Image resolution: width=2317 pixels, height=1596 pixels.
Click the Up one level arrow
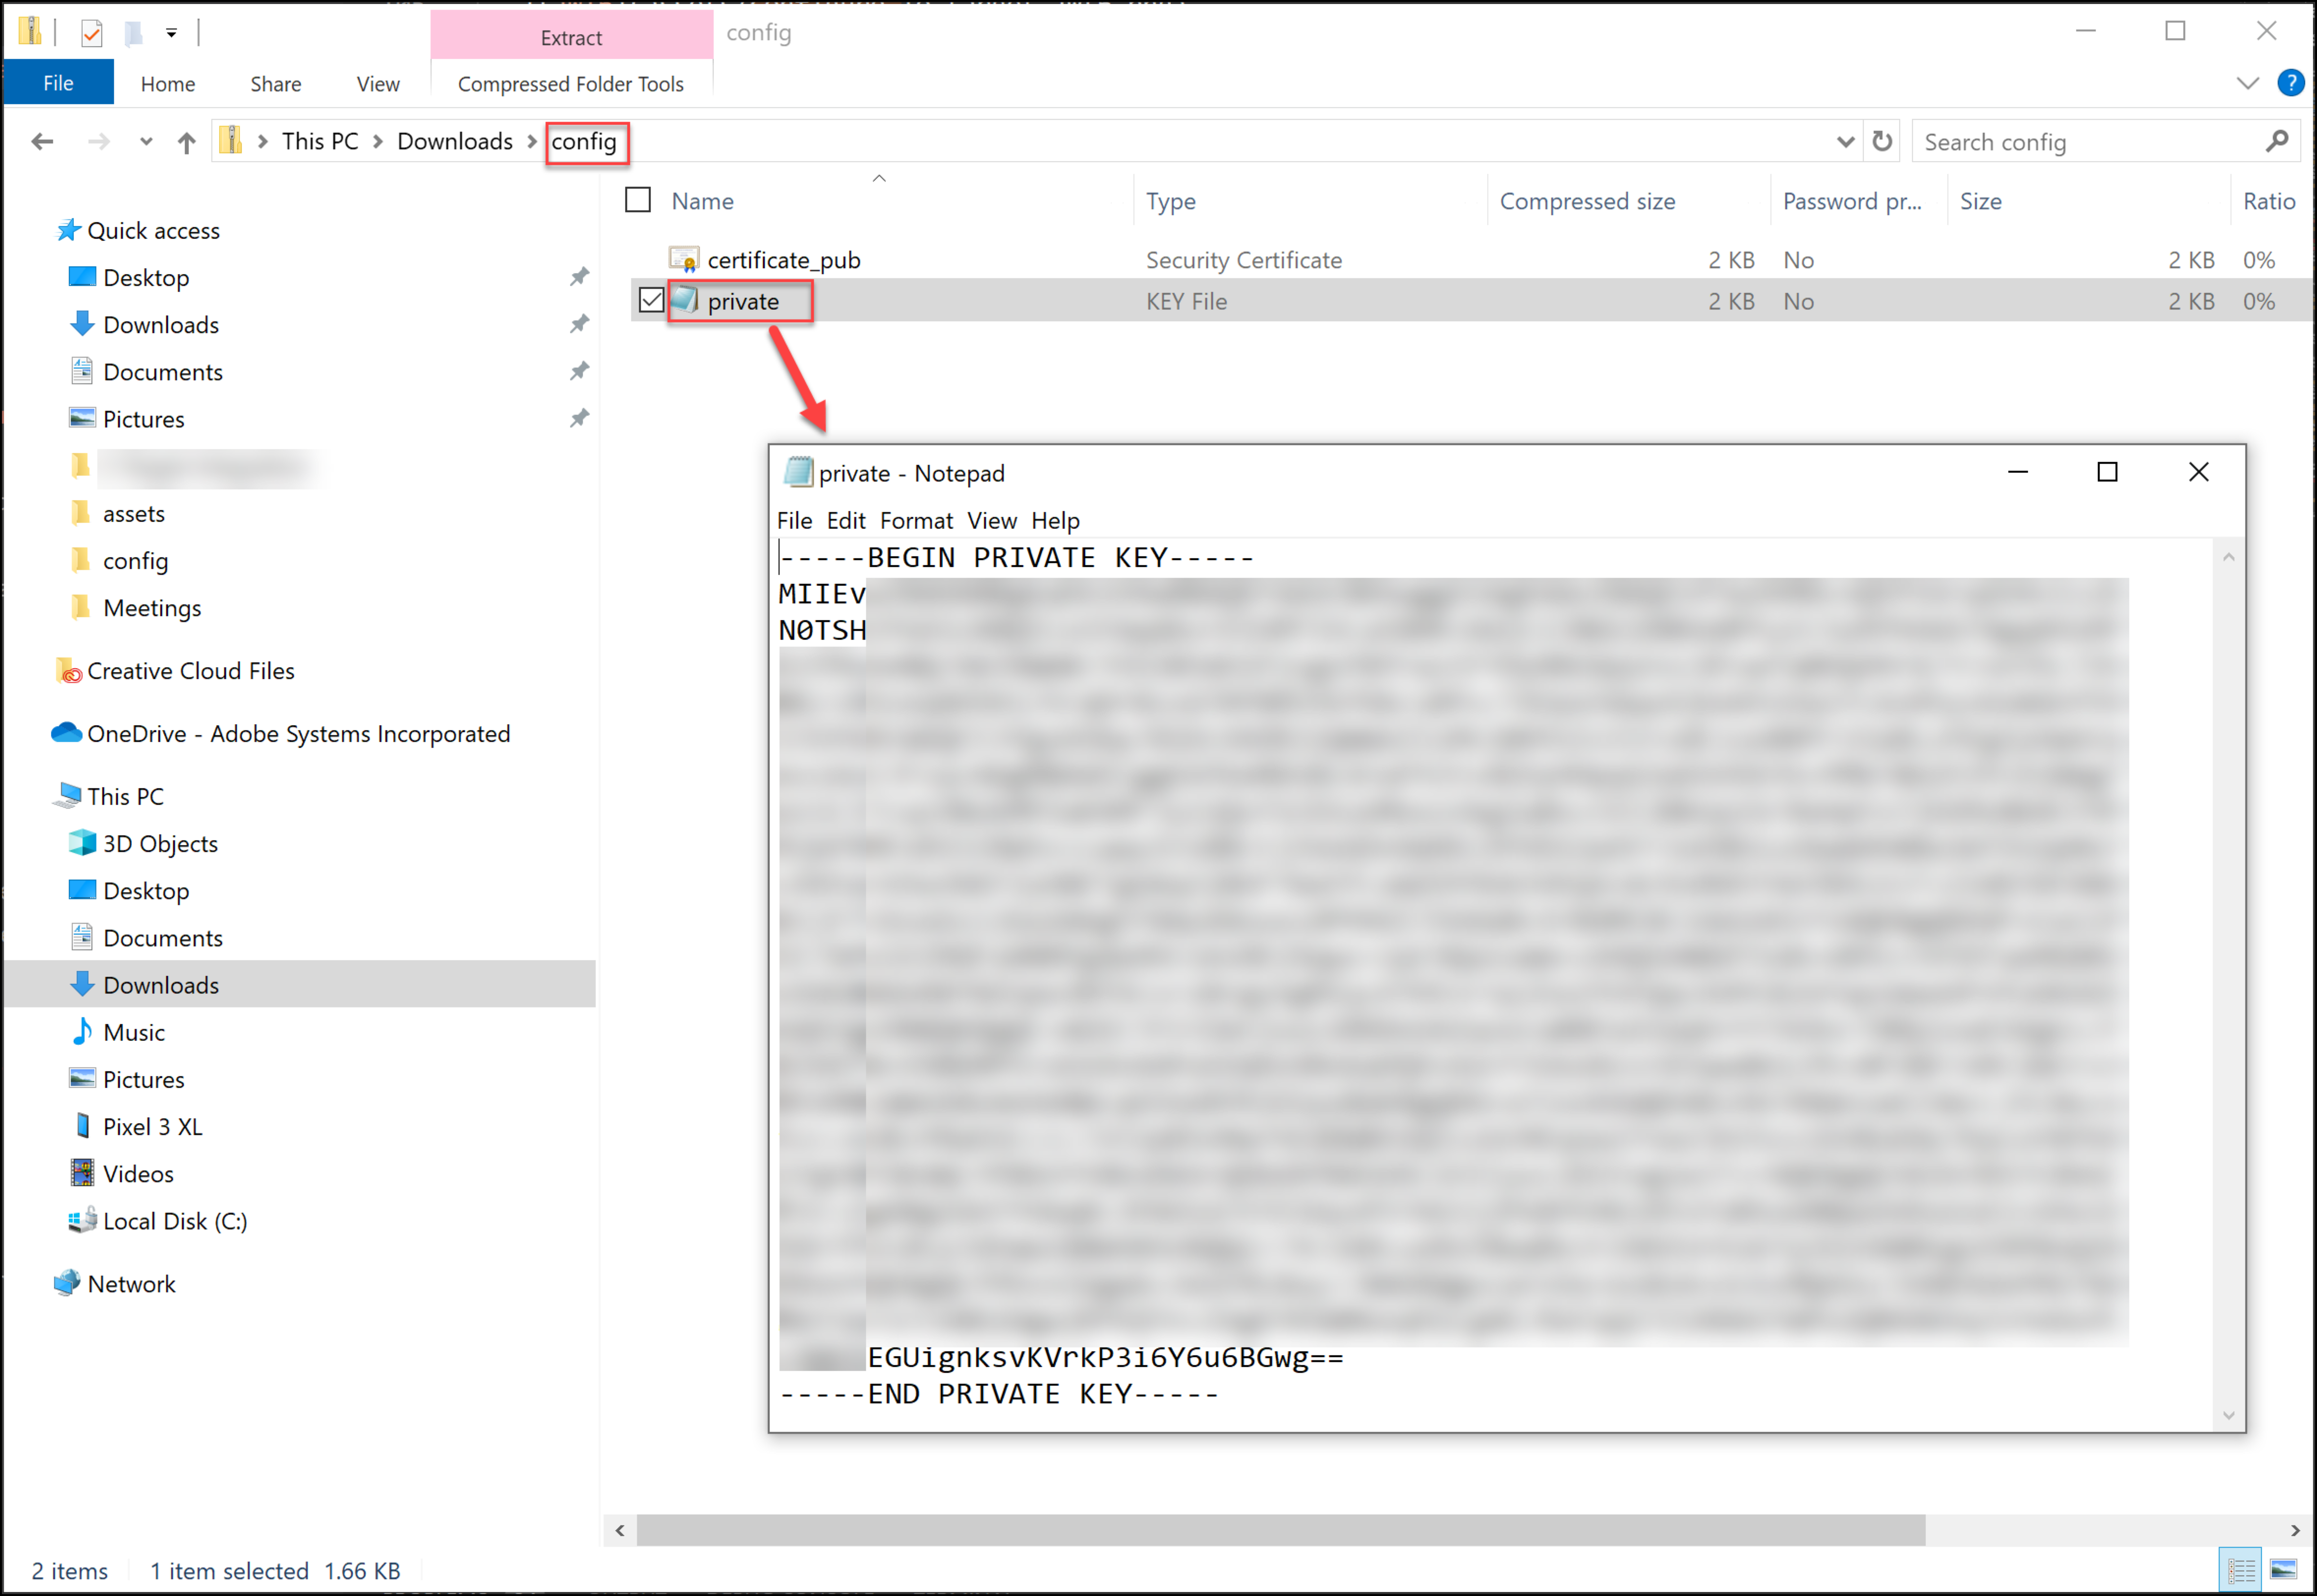[x=186, y=142]
